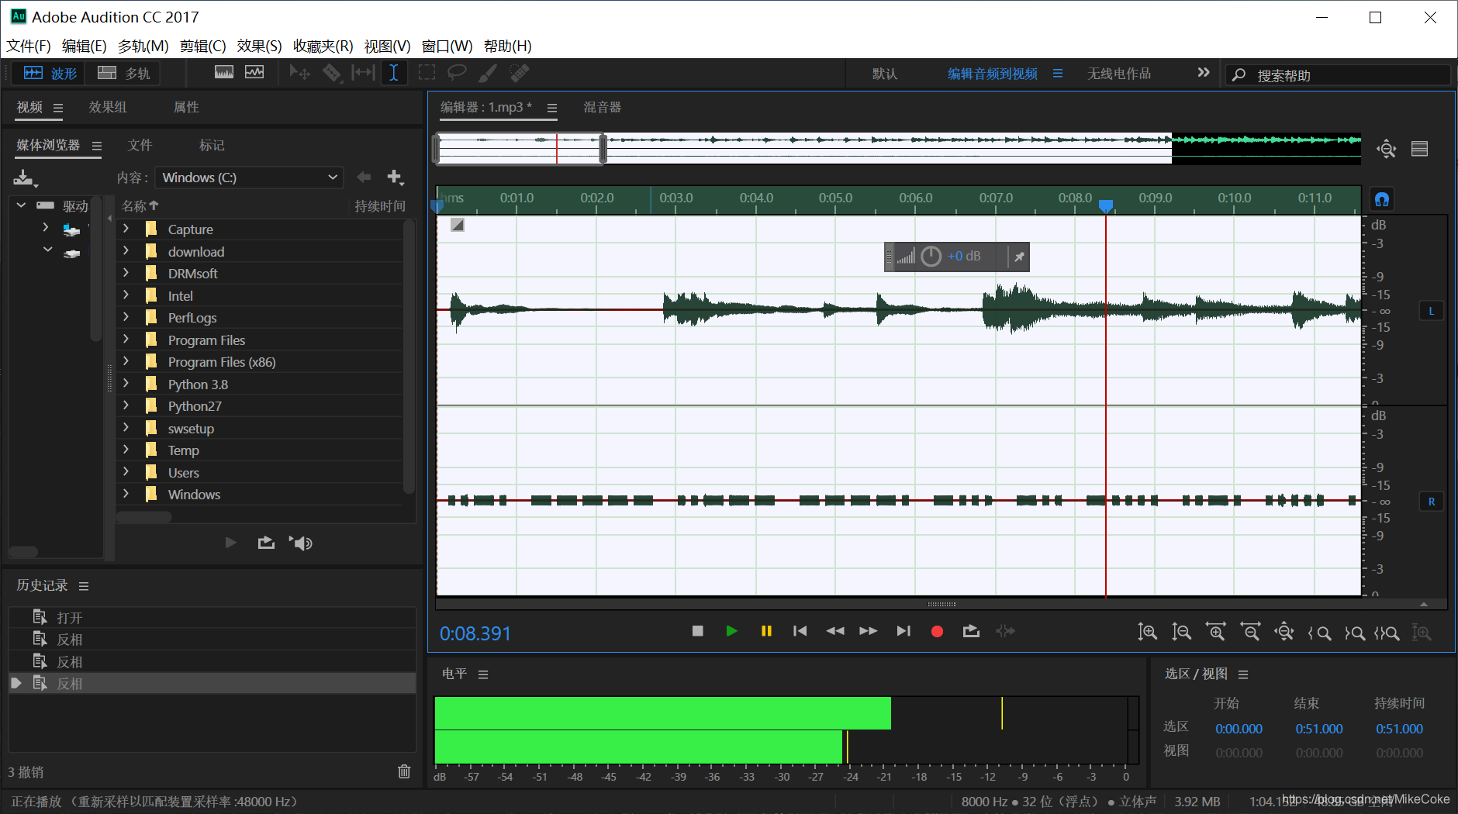Image resolution: width=1458 pixels, height=814 pixels.
Task: Select the Razor tool
Action: pyautogui.click(x=331, y=73)
